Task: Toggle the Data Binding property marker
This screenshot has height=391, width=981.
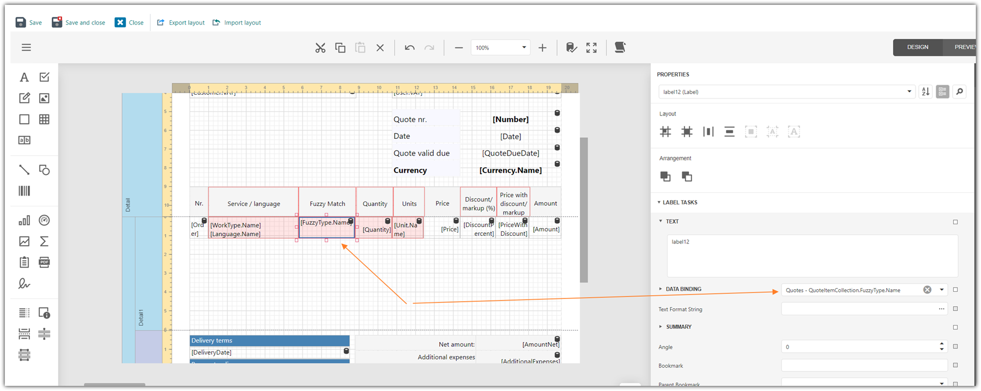Action: coord(955,290)
